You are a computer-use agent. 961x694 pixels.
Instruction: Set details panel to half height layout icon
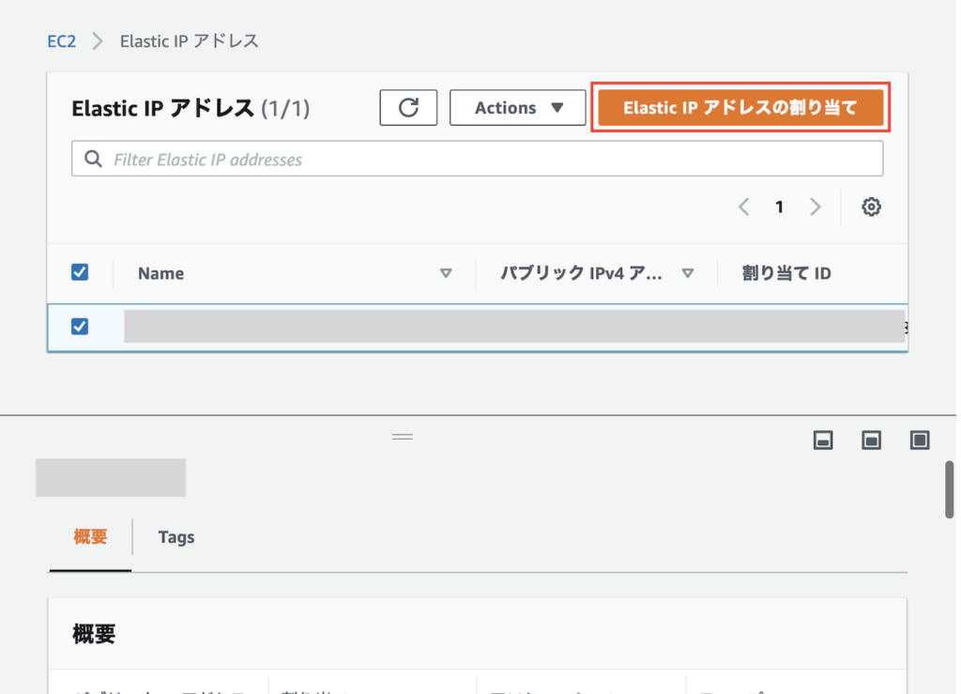point(871,440)
